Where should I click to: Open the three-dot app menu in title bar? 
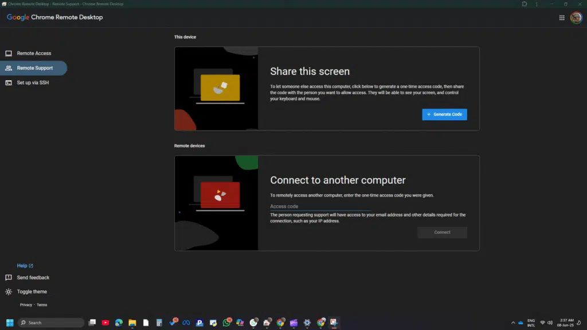pyautogui.click(x=537, y=3)
